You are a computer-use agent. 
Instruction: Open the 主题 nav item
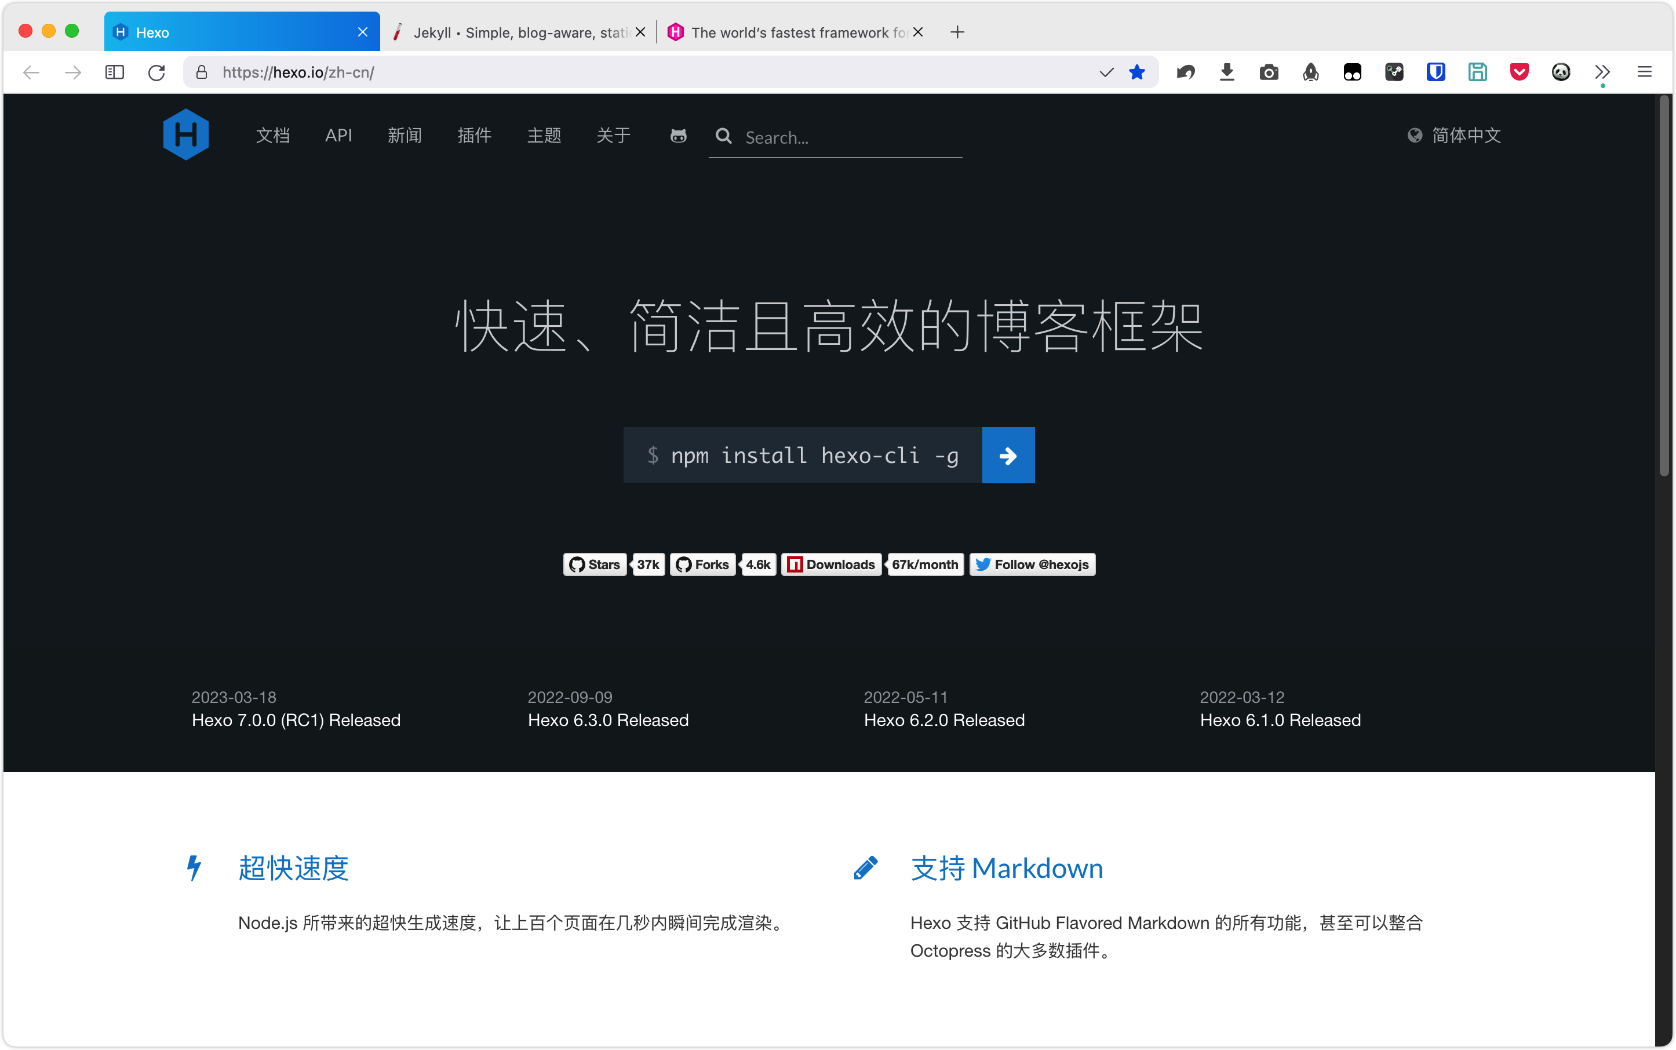[x=544, y=136]
